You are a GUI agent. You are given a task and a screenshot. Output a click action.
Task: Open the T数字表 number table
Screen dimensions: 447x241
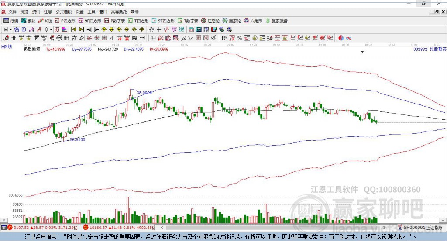(x=188, y=21)
